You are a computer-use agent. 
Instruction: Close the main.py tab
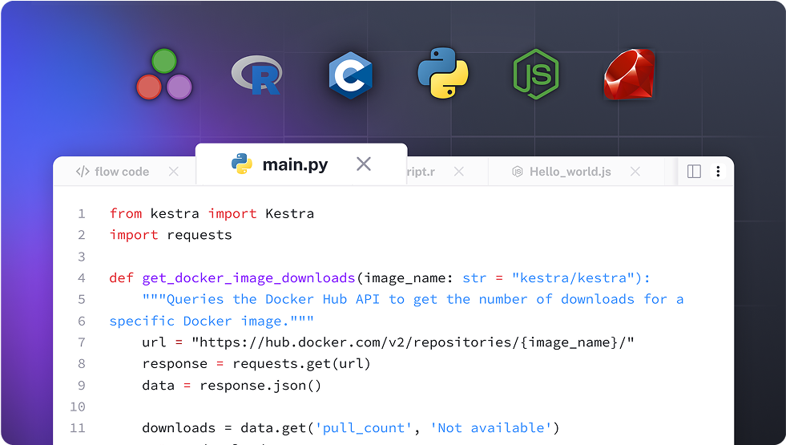coord(364,164)
